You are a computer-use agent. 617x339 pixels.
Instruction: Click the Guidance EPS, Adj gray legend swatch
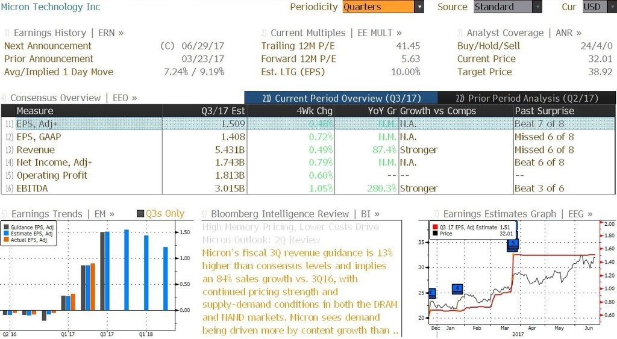(6, 228)
